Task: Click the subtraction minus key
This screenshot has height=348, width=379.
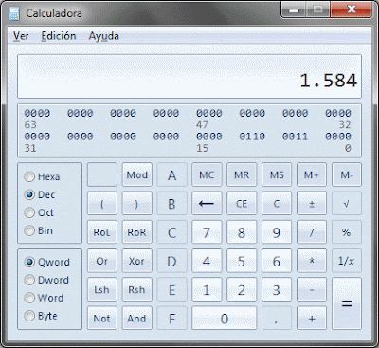Action: coord(312,289)
